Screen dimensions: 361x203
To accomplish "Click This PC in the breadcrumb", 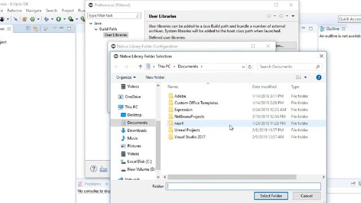I will [164, 67].
